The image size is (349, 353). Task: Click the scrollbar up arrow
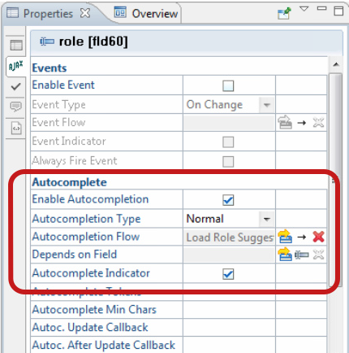[336, 64]
